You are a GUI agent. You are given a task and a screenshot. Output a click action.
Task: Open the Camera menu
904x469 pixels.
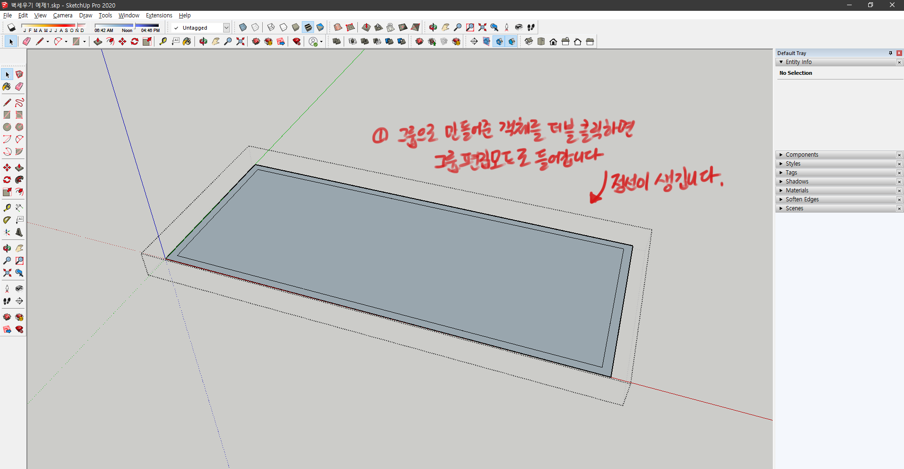[x=63, y=15]
